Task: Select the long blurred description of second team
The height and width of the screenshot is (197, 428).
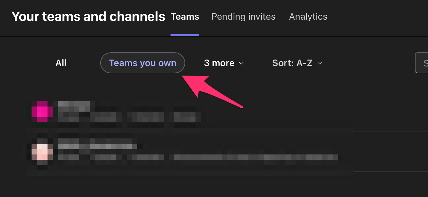Action: [x=198, y=157]
